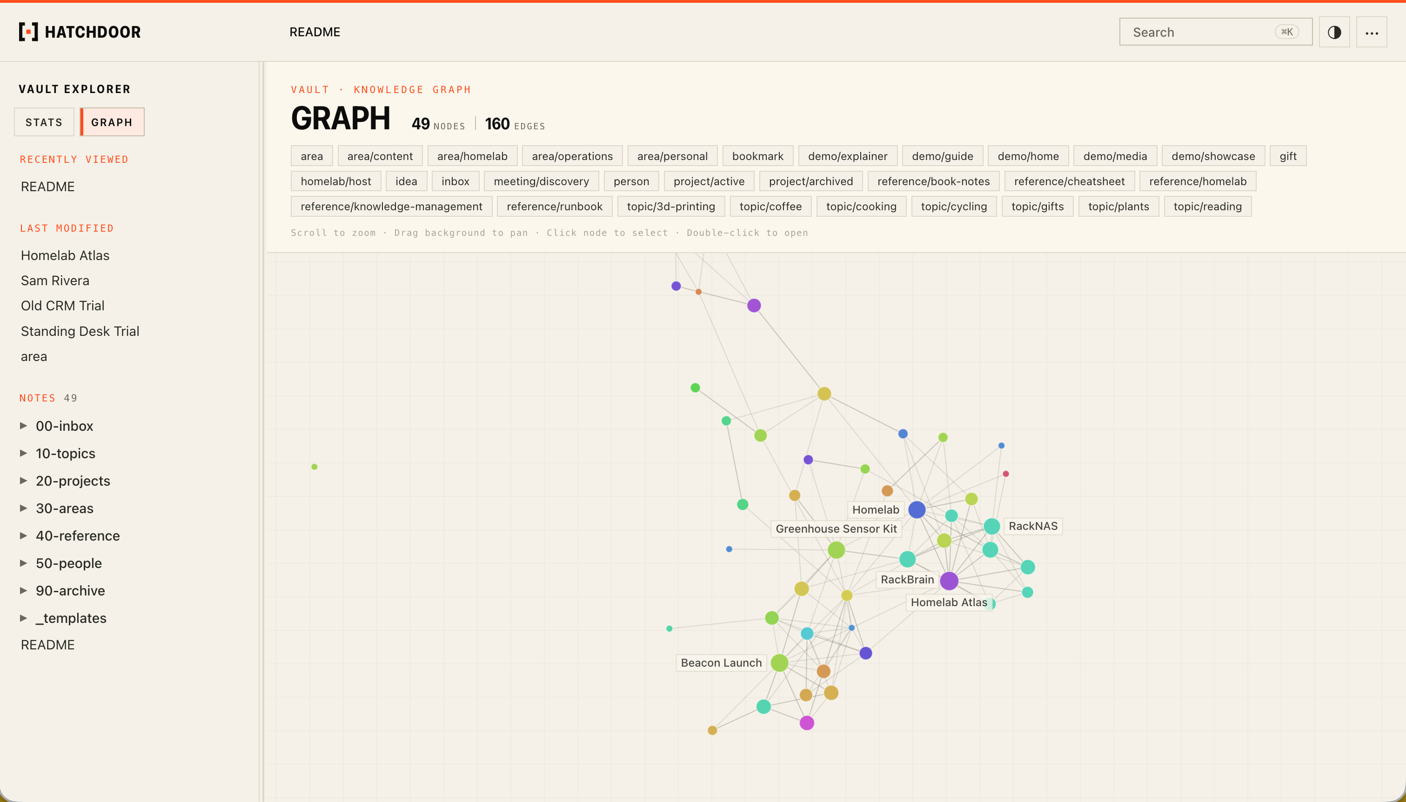This screenshot has width=1406, height=802.
Task: Switch to the STATS tab
Action: click(44, 122)
